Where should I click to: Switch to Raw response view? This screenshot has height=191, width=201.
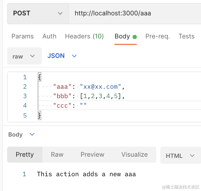coord(57,155)
